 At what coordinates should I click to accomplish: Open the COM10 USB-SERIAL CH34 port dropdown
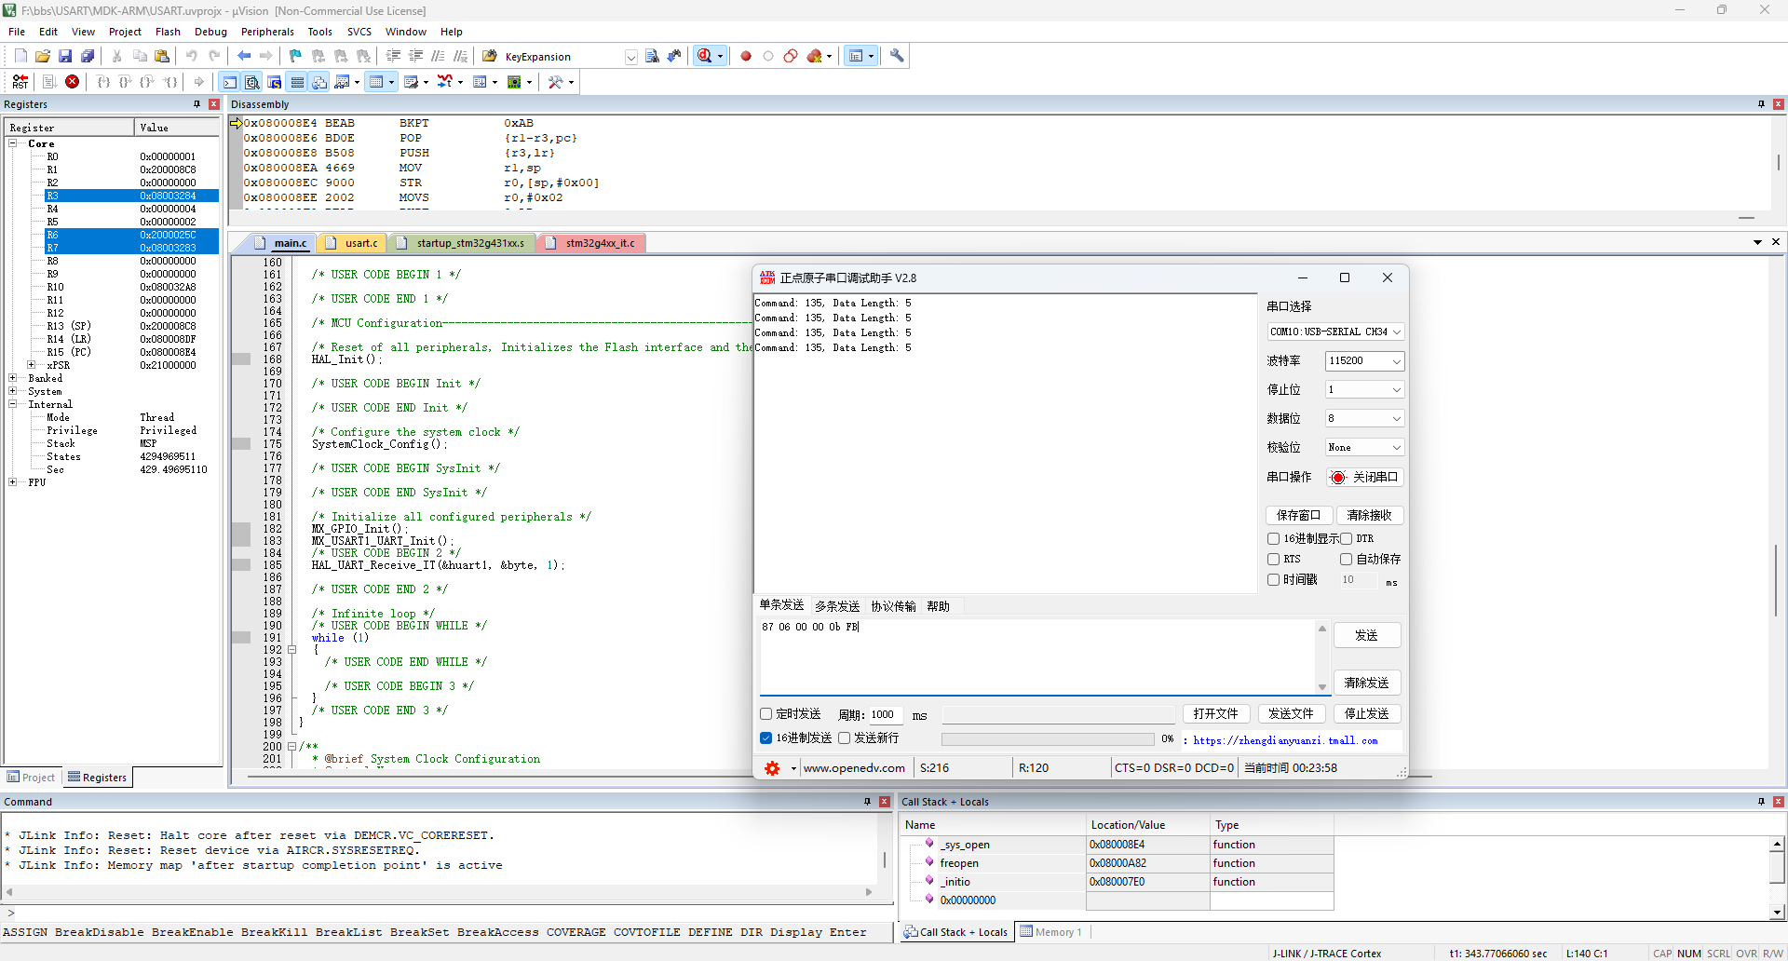(1335, 332)
